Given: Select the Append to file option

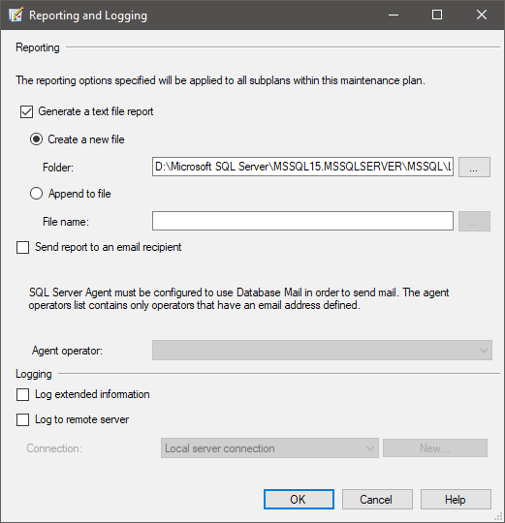Looking at the screenshot, I should [x=36, y=194].
